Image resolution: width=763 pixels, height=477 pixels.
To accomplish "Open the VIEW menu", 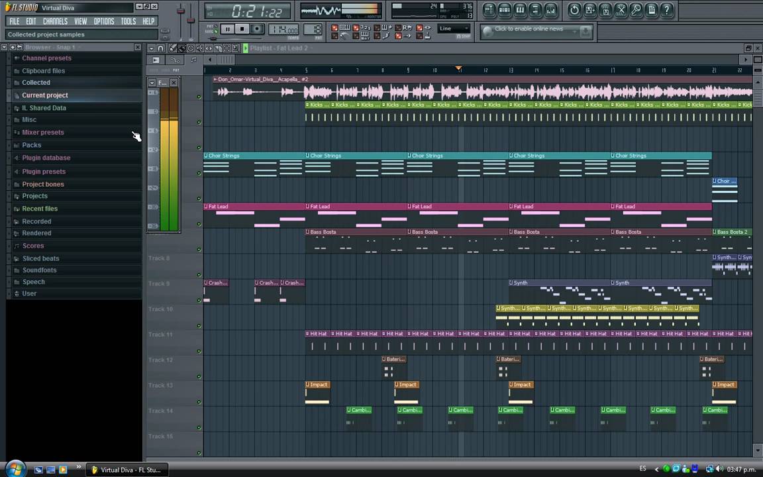I will 81,21.
